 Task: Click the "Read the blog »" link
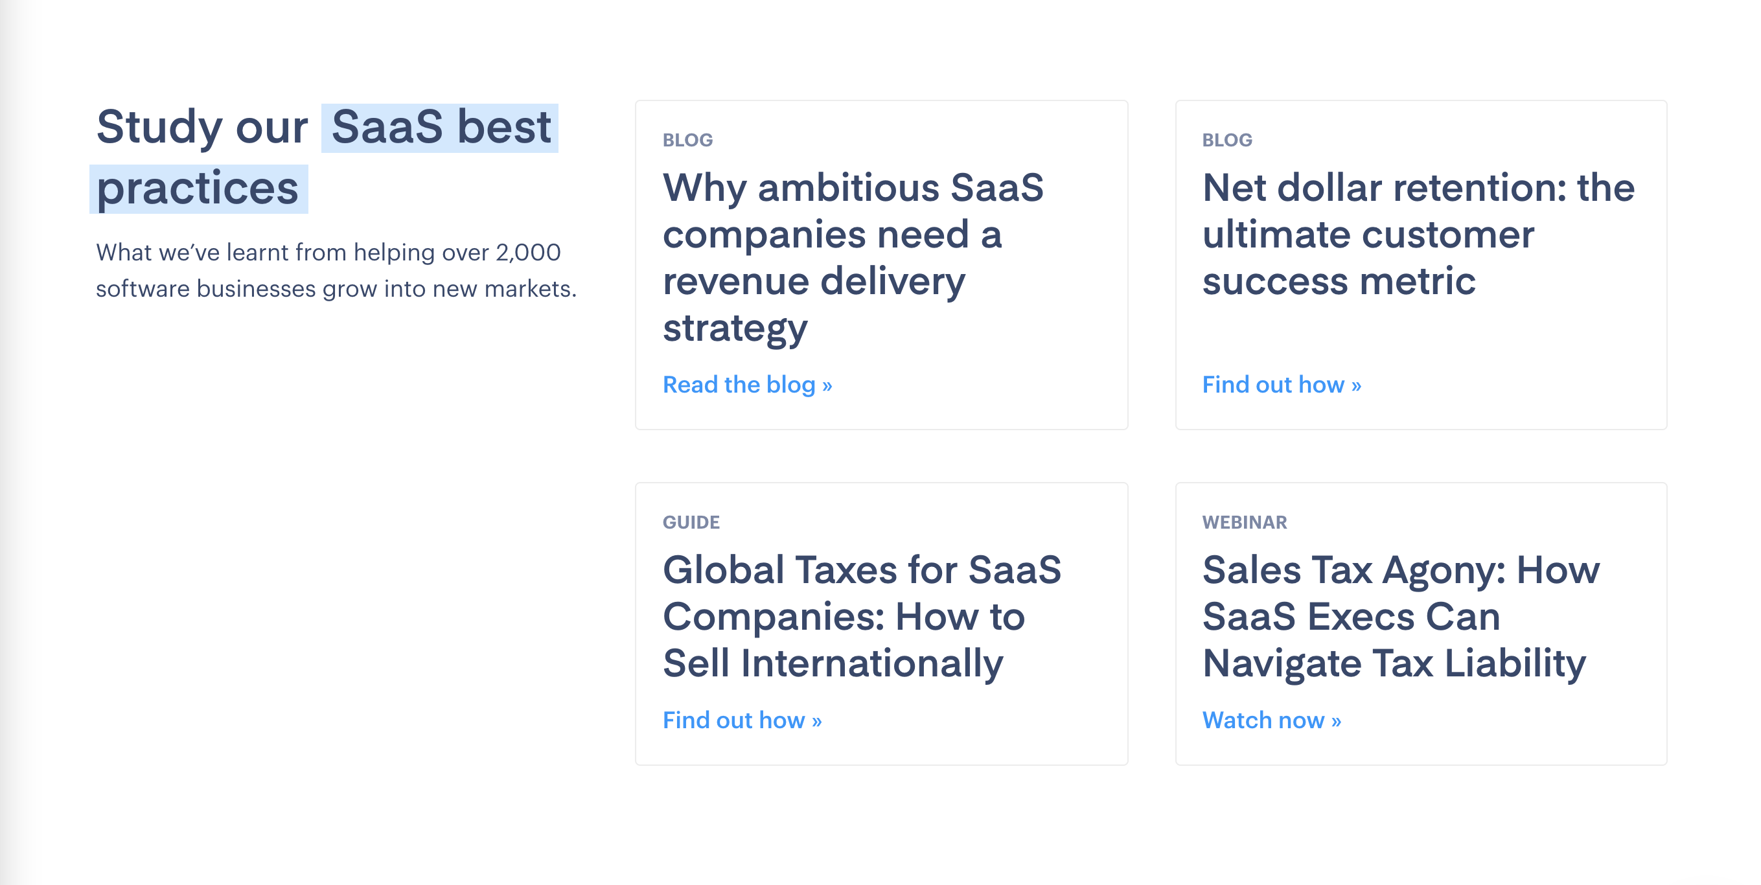[x=746, y=385]
